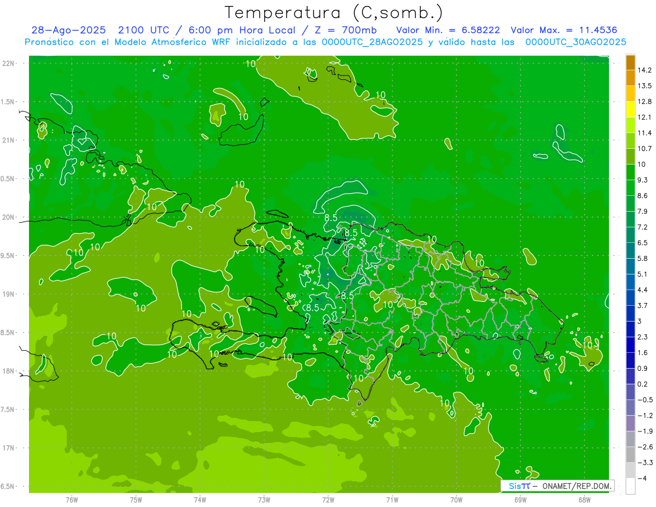This screenshot has width=656, height=507.
Task: Pick the dark orange legend swatch above 14.2
Action: pos(630,62)
